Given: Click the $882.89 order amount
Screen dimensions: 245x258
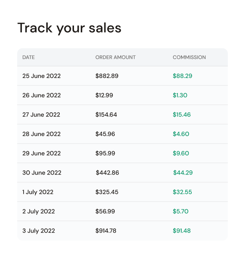Looking at the screenshot, I should pos(107,76).
